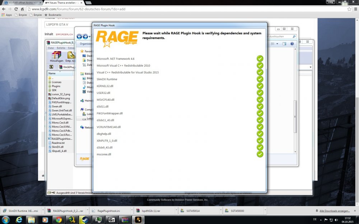Open the Chrome hamburger menu
359x224 pixels.
coord(355,9)
